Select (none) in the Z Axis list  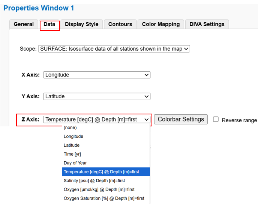(70, 128)
